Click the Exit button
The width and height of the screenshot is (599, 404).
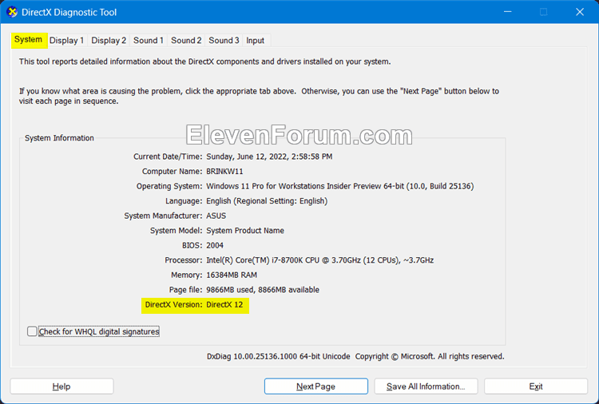(536, 386)
